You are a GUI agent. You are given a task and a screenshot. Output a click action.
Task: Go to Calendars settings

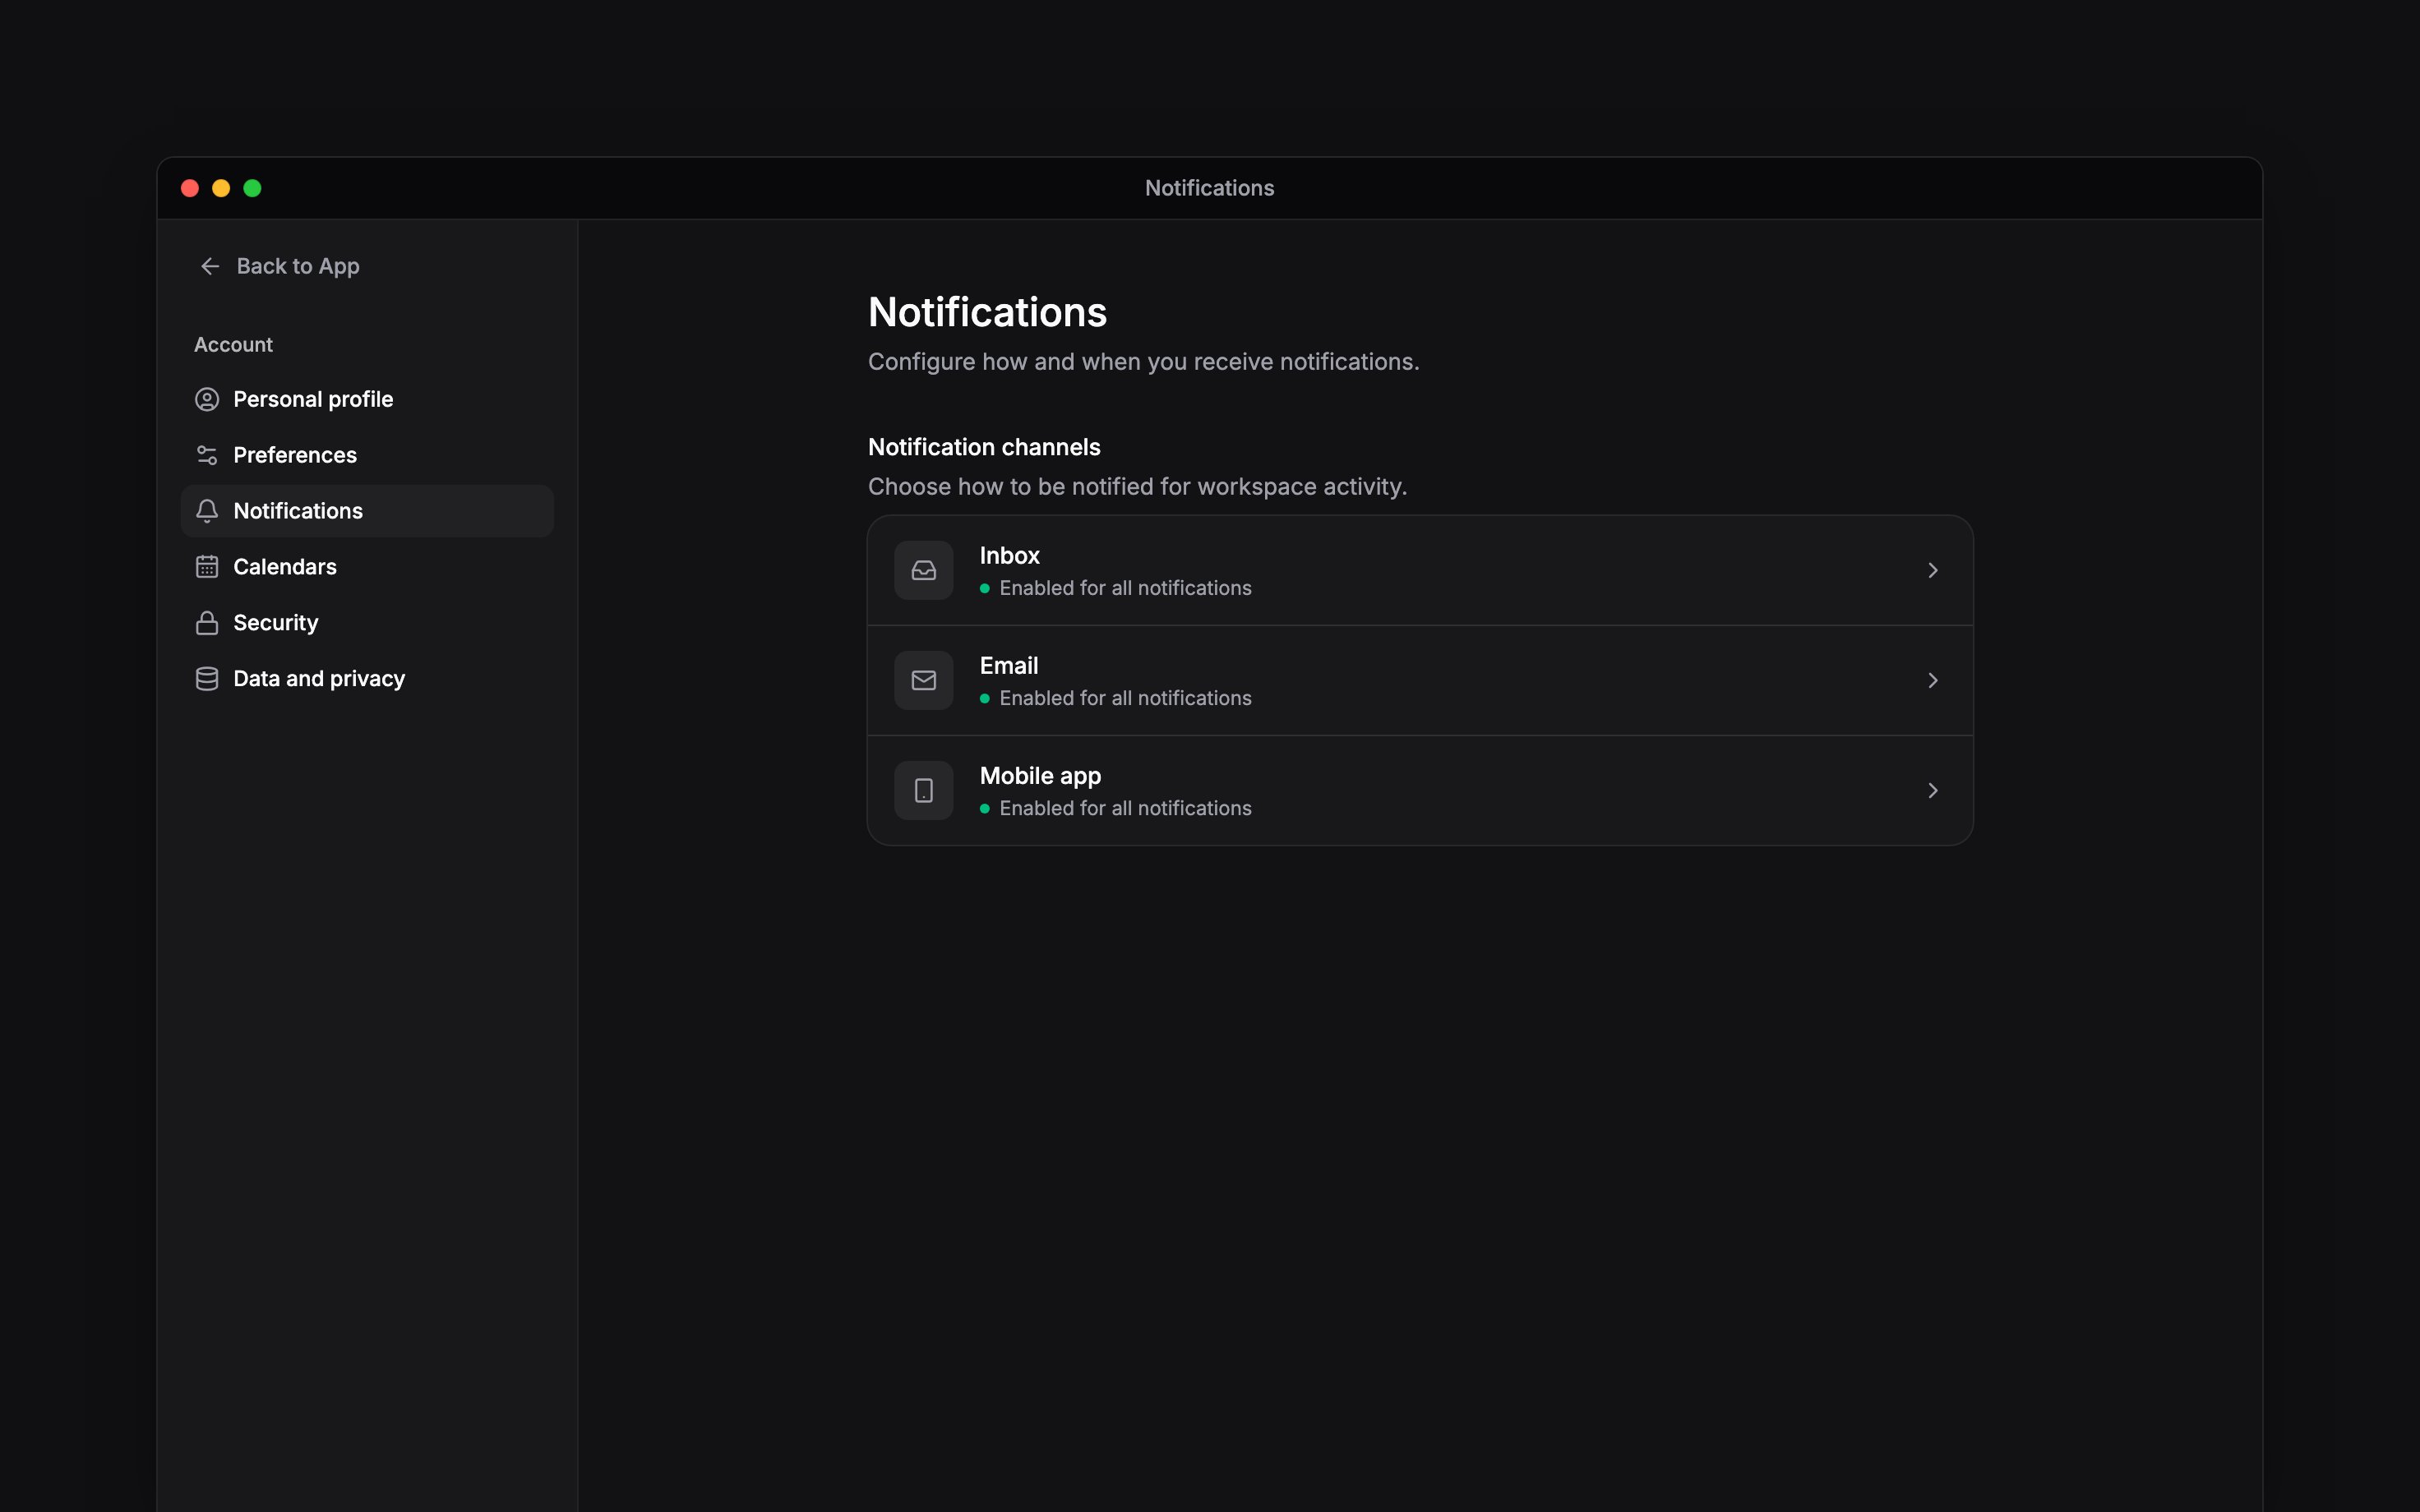(367, 567)
